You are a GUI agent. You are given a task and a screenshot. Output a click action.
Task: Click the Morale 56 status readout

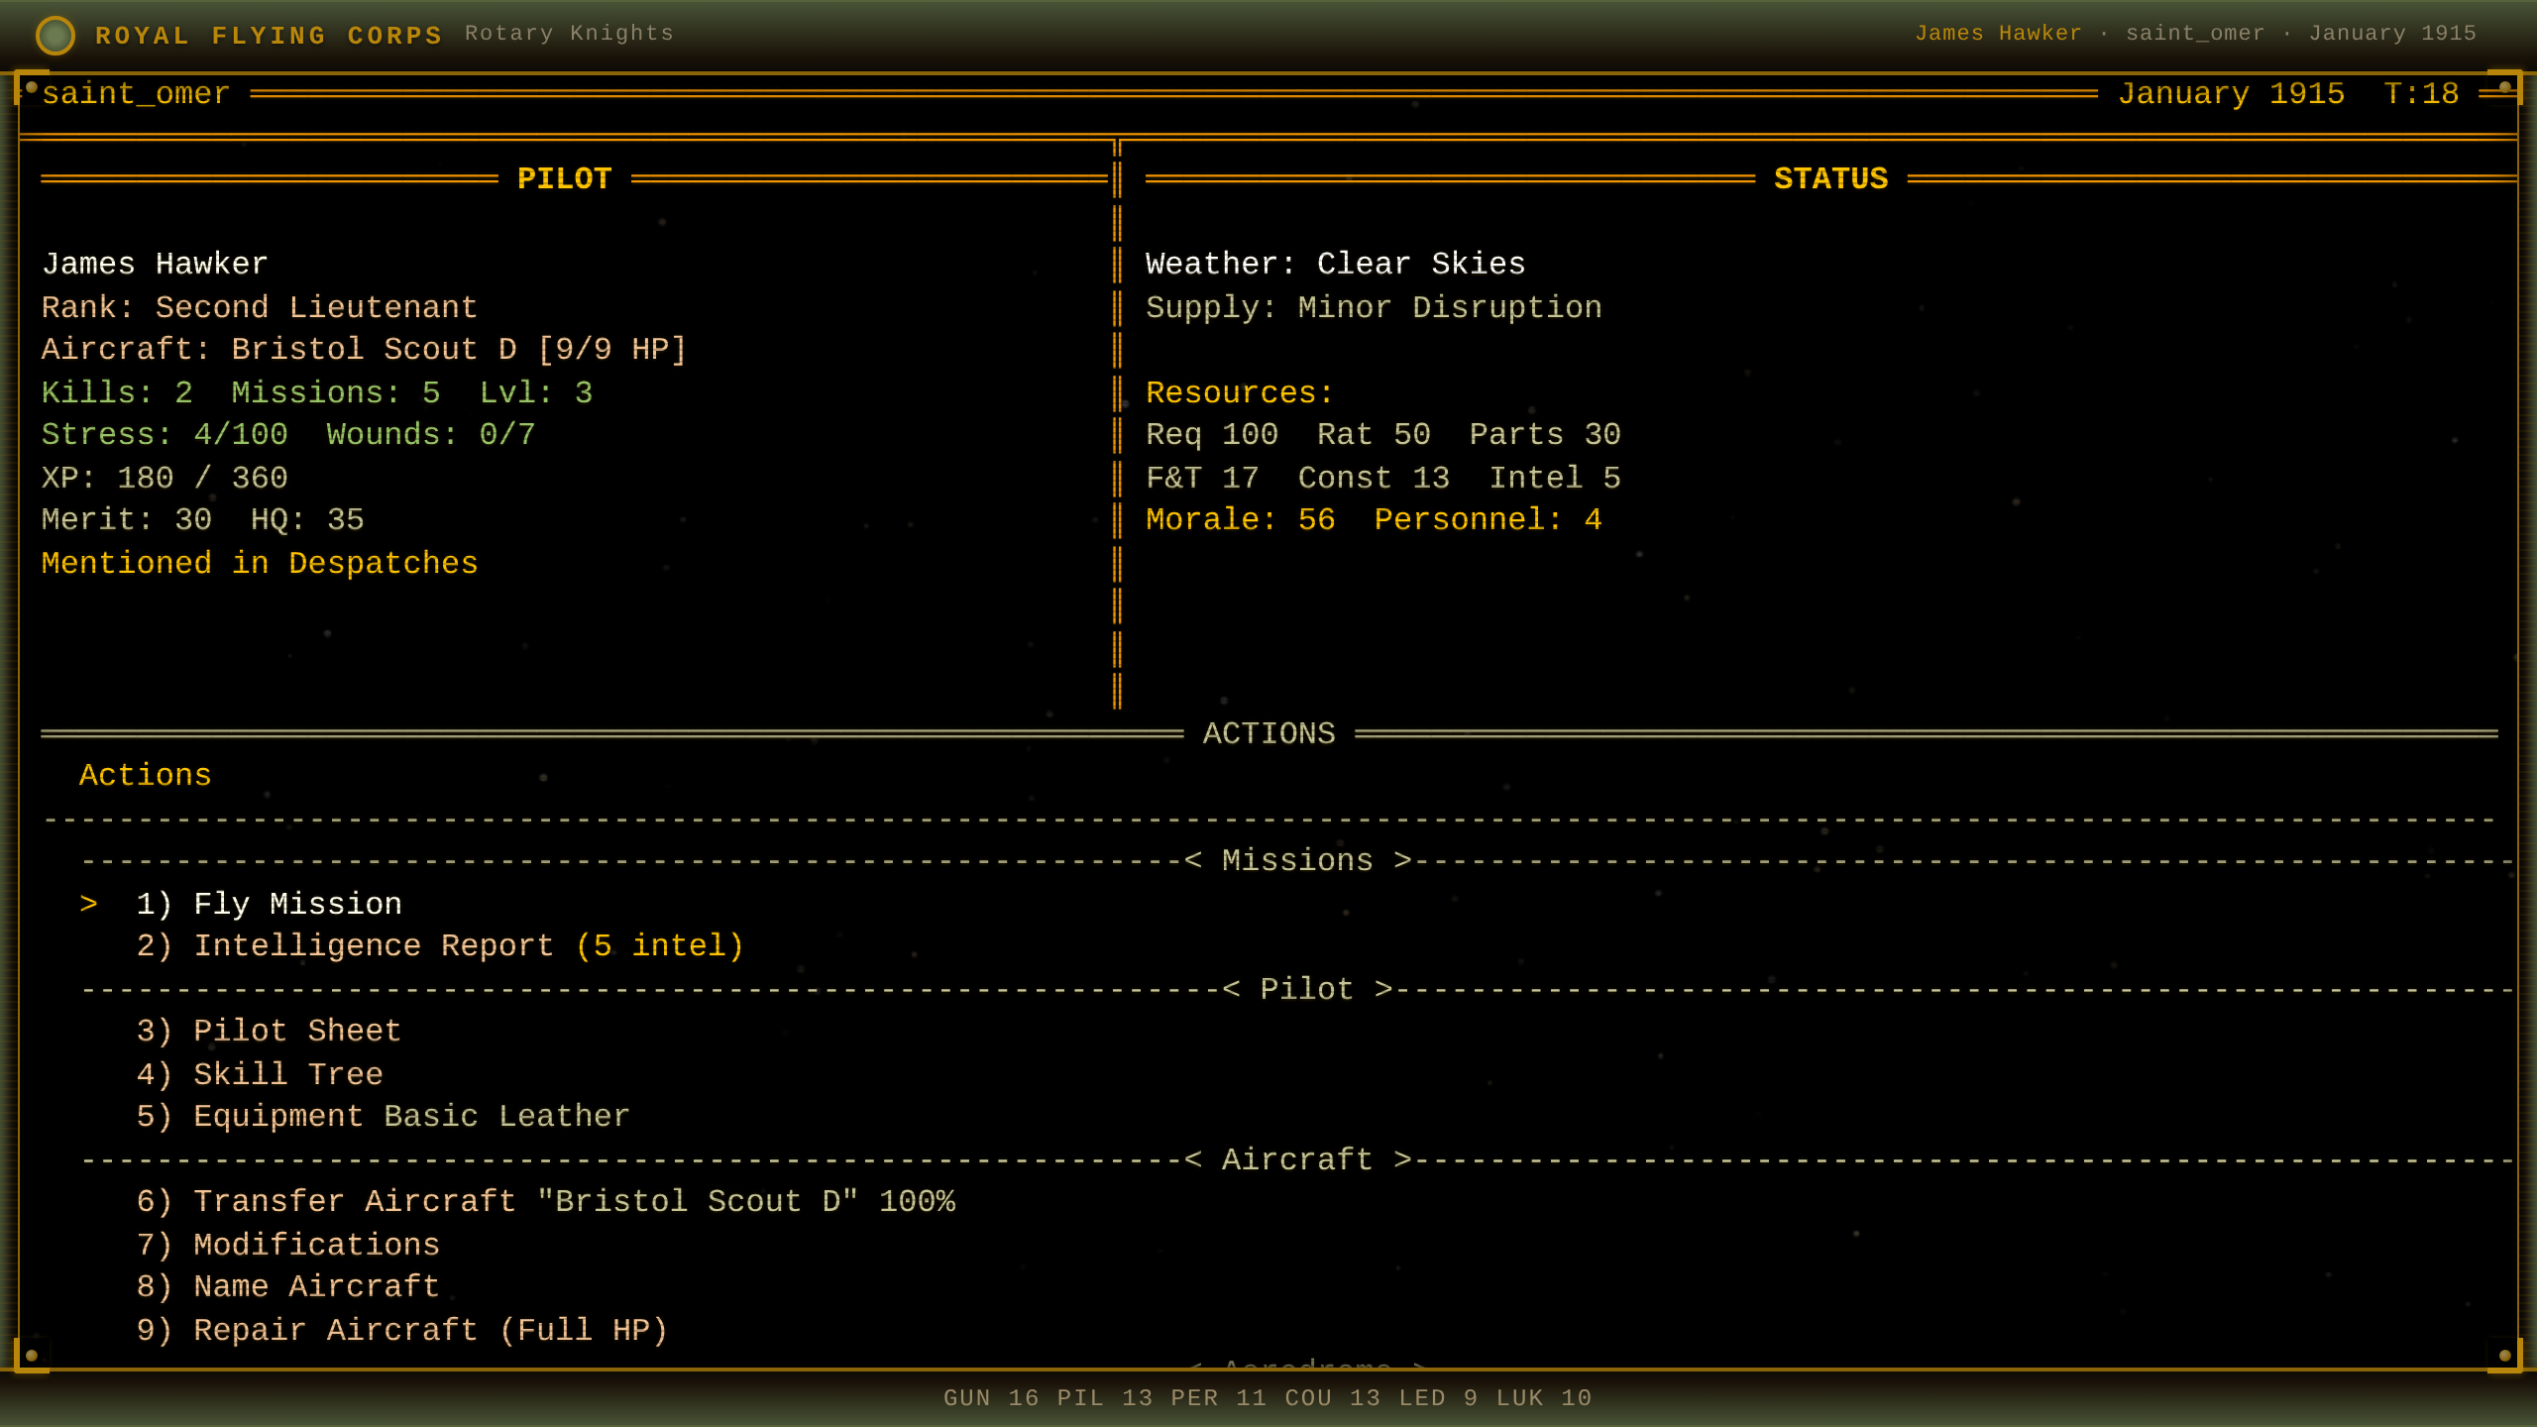pos(1239,519)
